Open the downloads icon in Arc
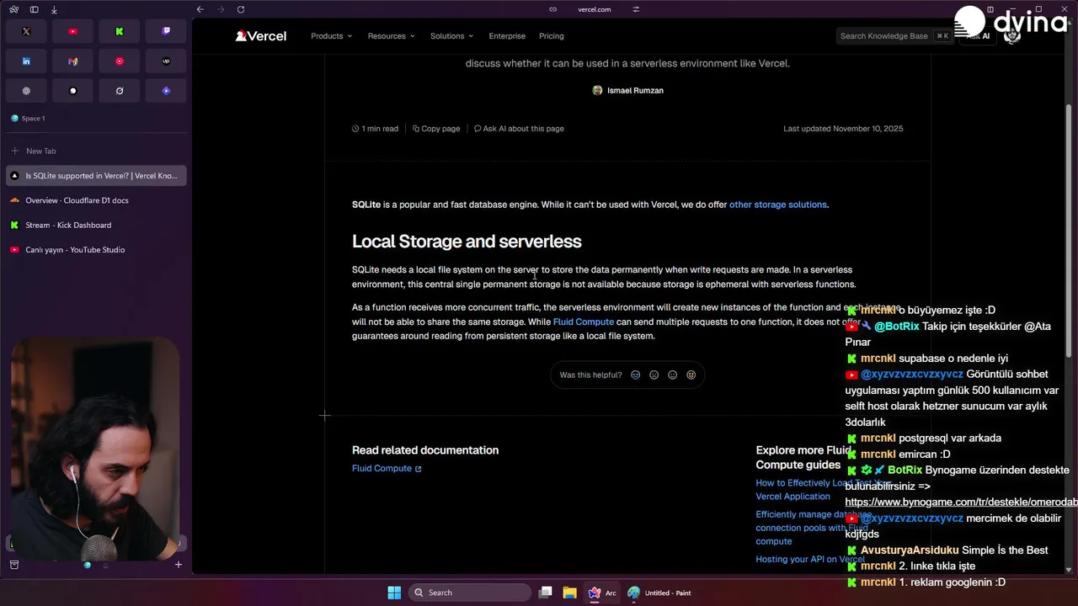The width and height of the screenshot is (1078, 606). [x=54, y=9]
